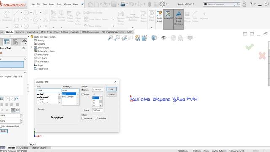The image size is (270, 152).
Task: Click the Zoom to Area icon
Action: (x=117, y=38)
